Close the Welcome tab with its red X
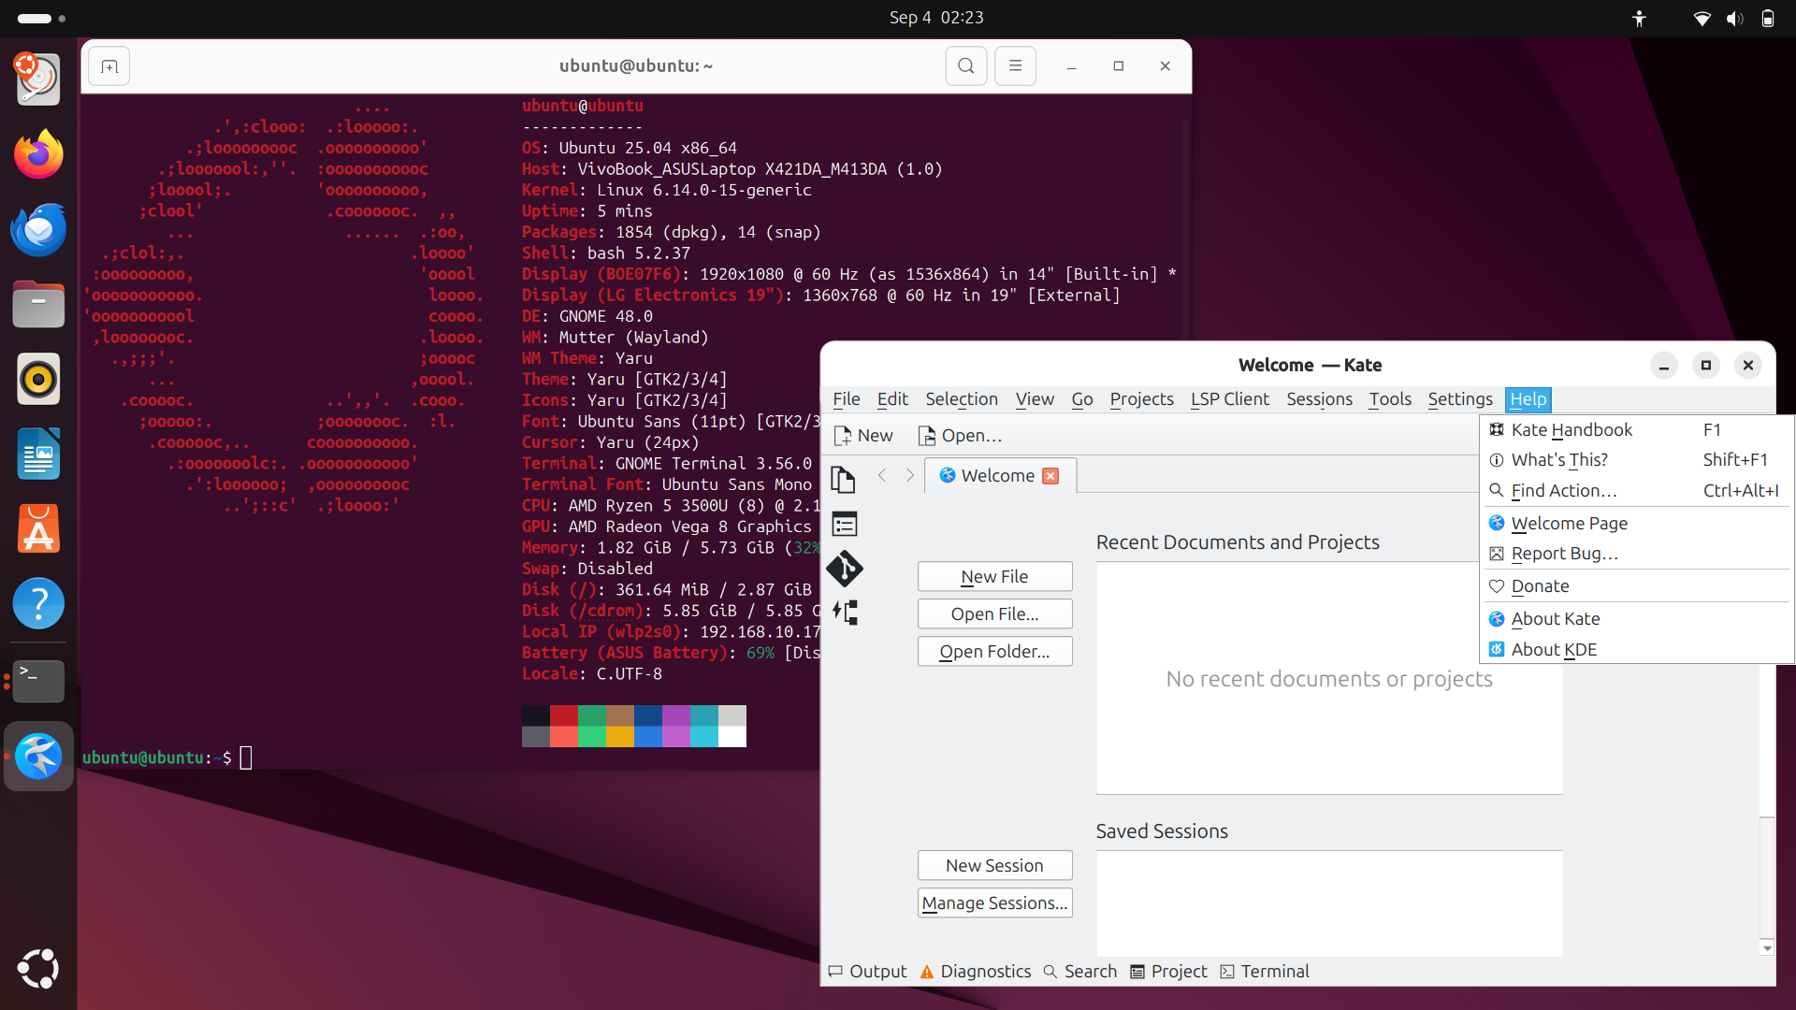Screen dimensions: 1796x1010 (1050, 476)
